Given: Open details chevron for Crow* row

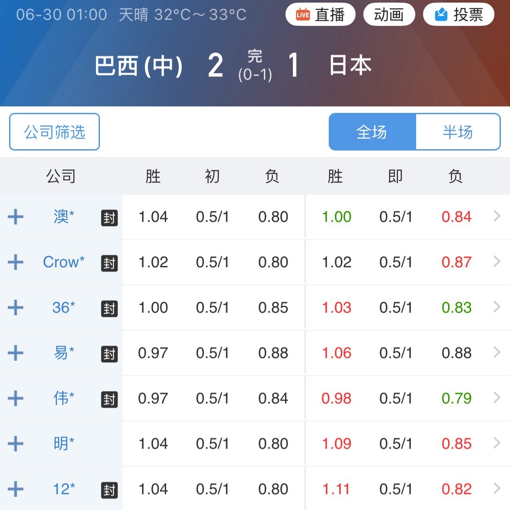Looking at the screenshot, I should pyautogui.click(x=497, y=261).
